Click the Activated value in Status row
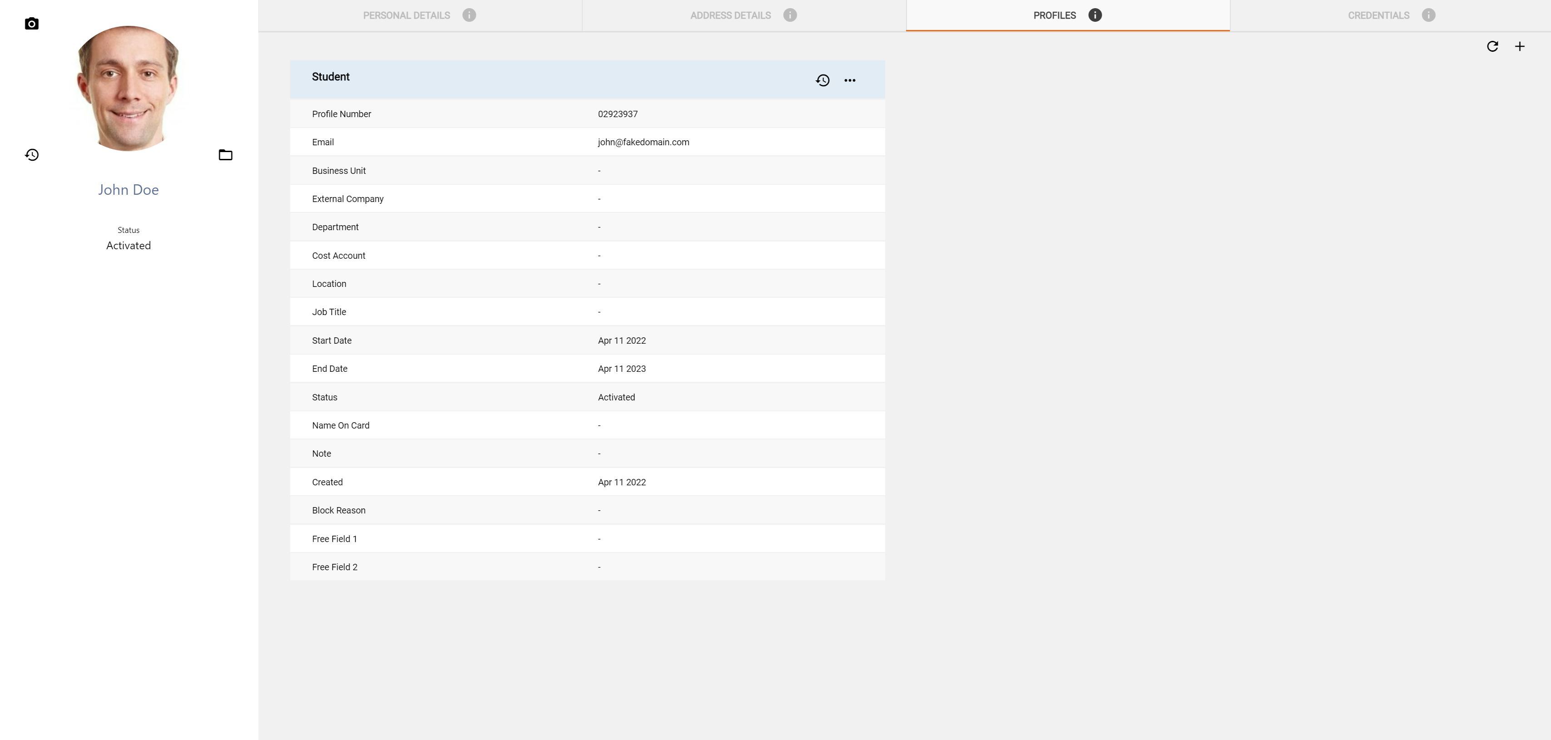1551x740 pixels. tap(617, 398)
